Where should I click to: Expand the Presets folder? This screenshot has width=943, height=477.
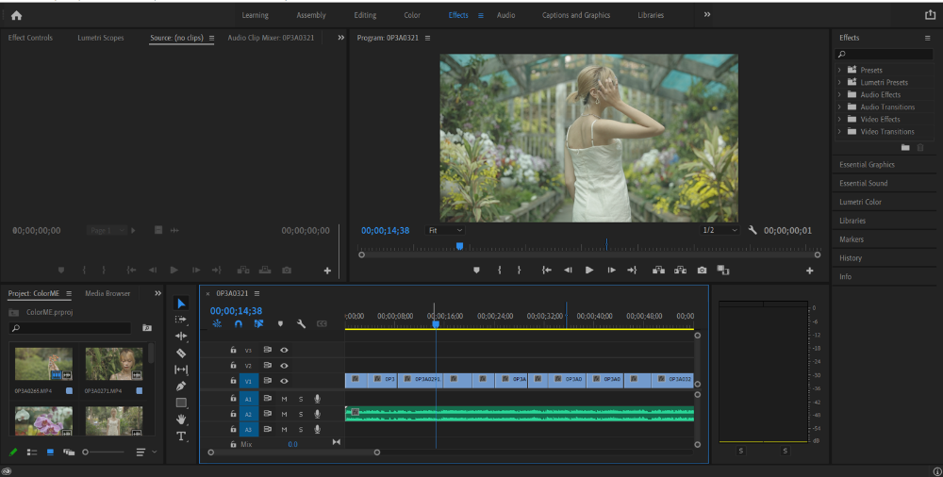[x=839, y=70]
